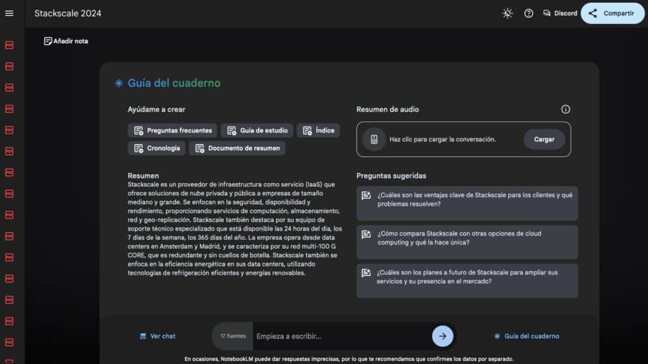Screen dimensions: 648x364
Task: Create Cronología document
Action: pyautogui.click(x=156, y=148)
